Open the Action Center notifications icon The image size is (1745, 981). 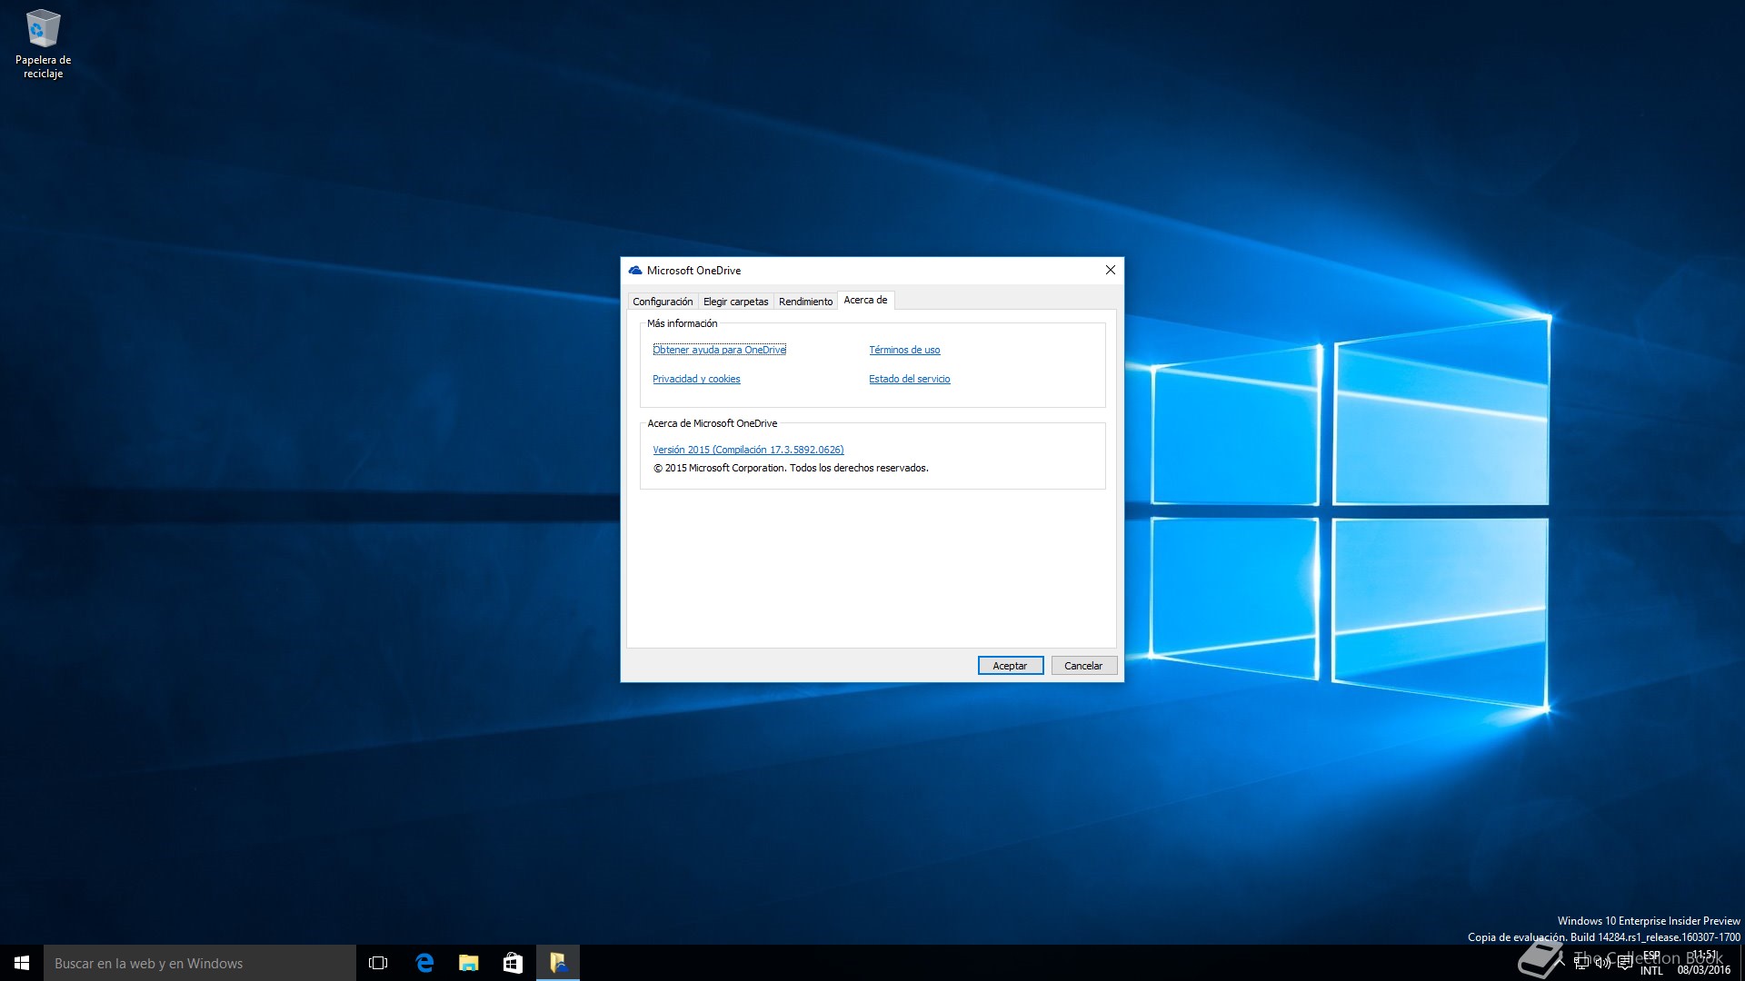coord(1625,963)
